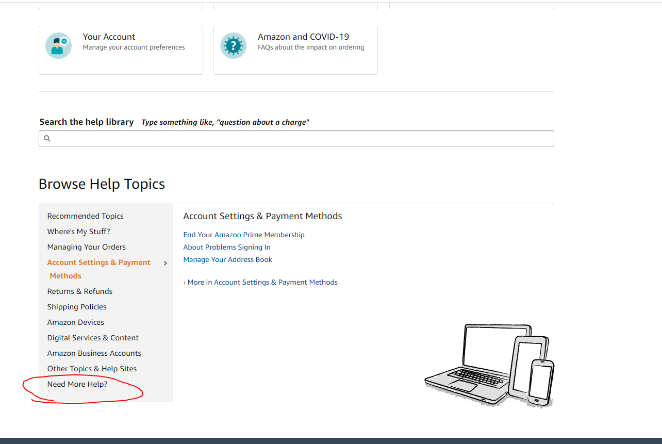Screen dimensions: 662x444
Task: Select Amazon Devices topic
Action: tap(76, 322)
